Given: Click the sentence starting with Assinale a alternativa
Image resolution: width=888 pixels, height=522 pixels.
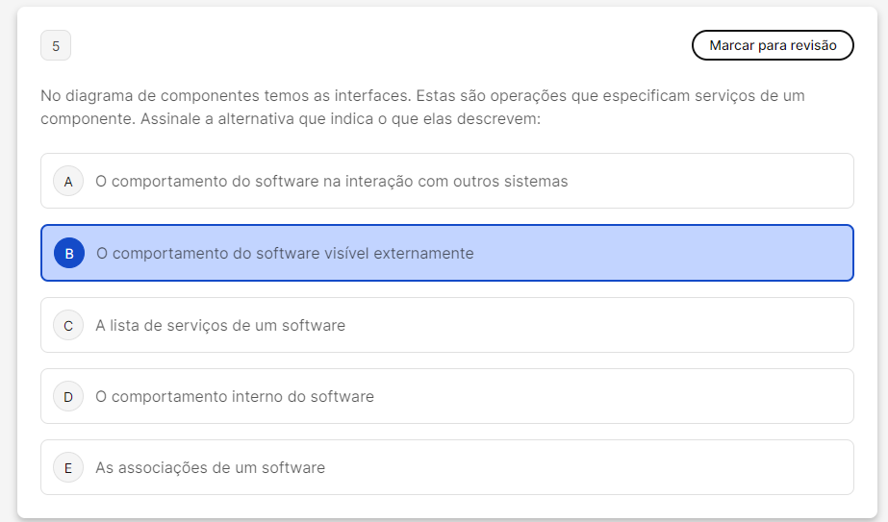Looking at the screenshot, I should pyautogui.click(x=342, y=120).
